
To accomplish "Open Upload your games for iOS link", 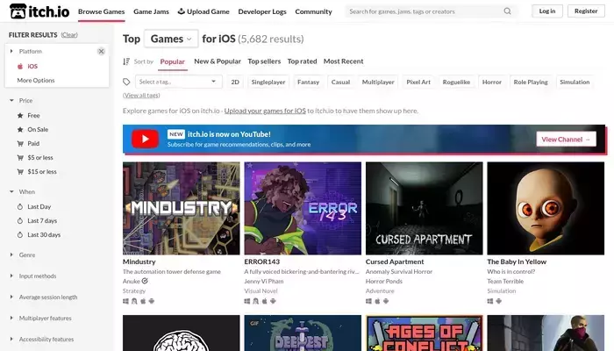I will pos(265,111).
